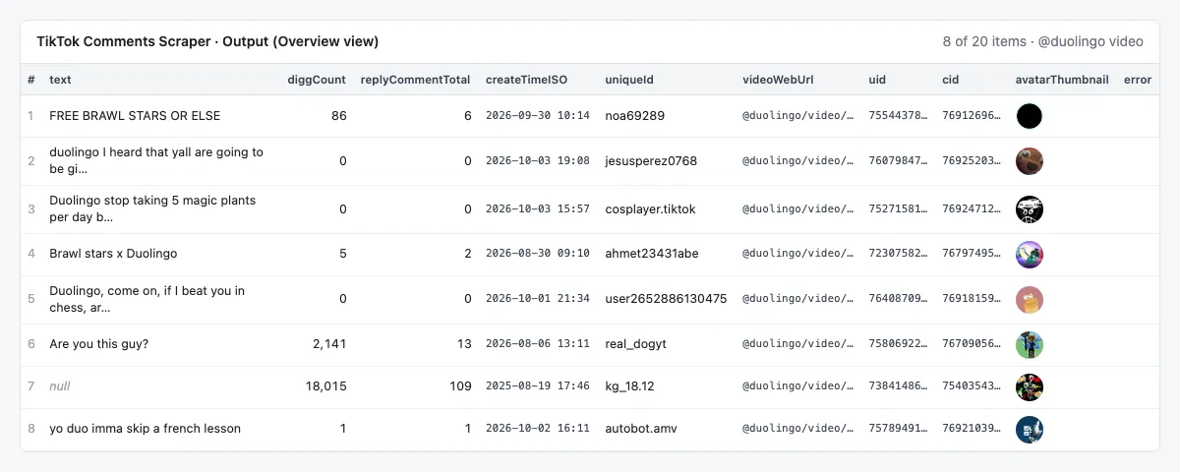Click the TikTok Comments Scraper Output title
The width and height of the screenshot is (1180, 472).
207,41
